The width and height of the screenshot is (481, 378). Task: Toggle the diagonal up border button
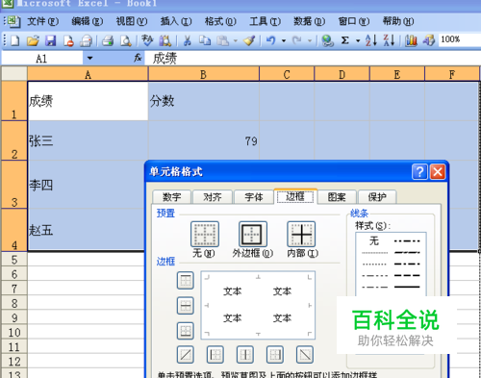186,355
